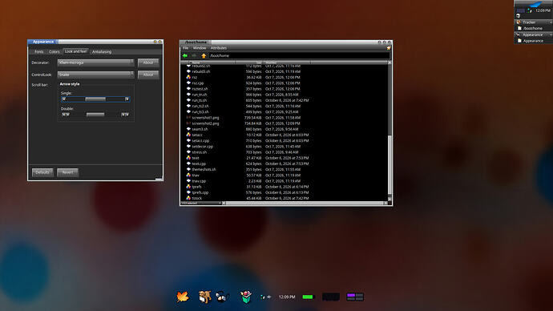Click the scroll-up arrow in Tracker
The height and width of the screenshot is (311, 553).
pyautogui.click(x=390, y=63)
